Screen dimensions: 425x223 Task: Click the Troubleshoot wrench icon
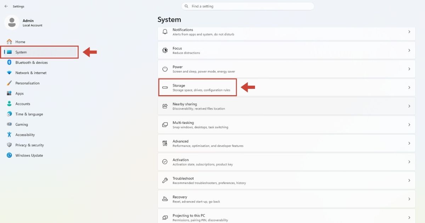click(x=165, y=181)
